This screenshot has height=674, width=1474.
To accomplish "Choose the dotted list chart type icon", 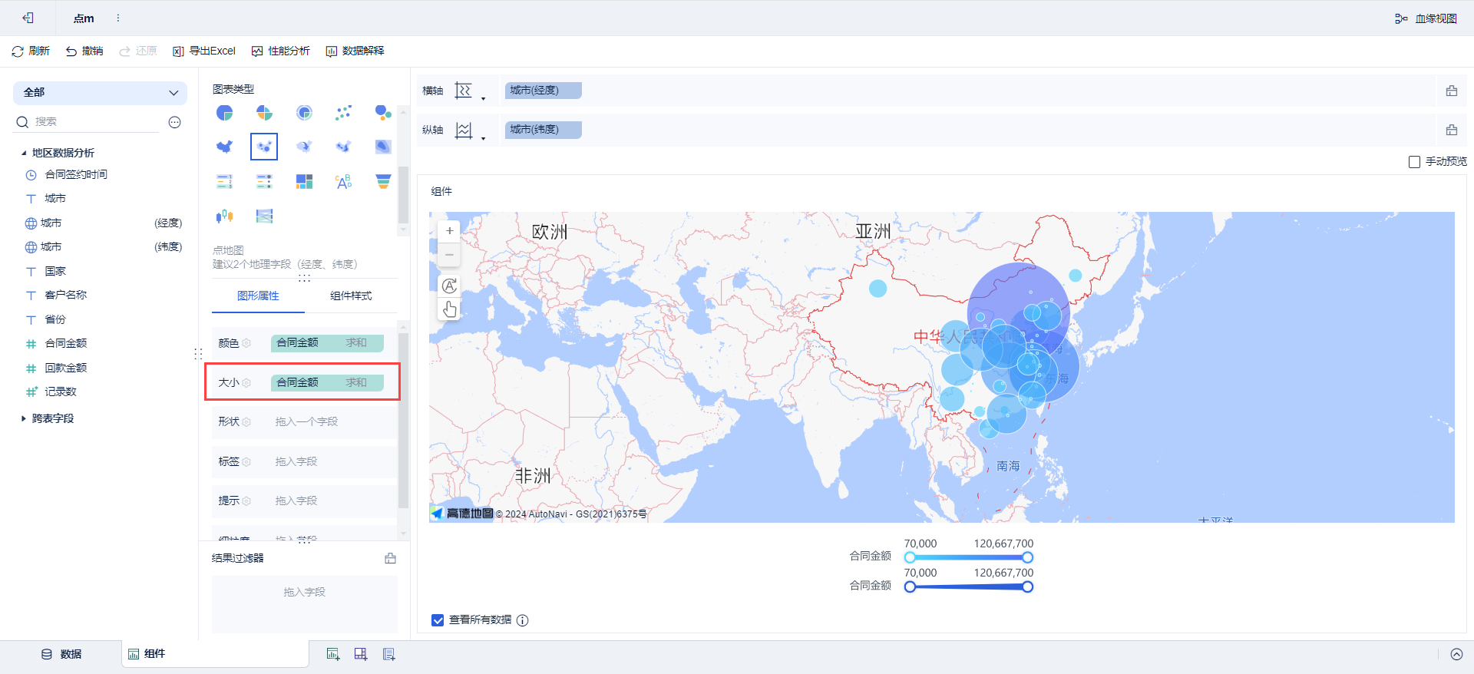I will point(264,181).
